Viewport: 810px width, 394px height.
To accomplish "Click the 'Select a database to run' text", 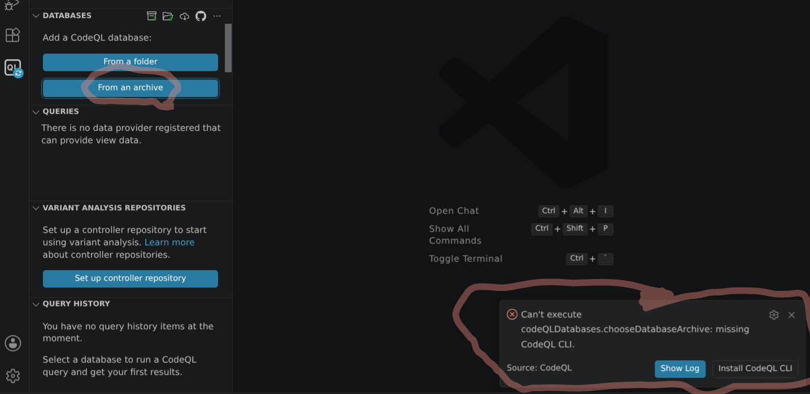I will (x=120, y=366).
